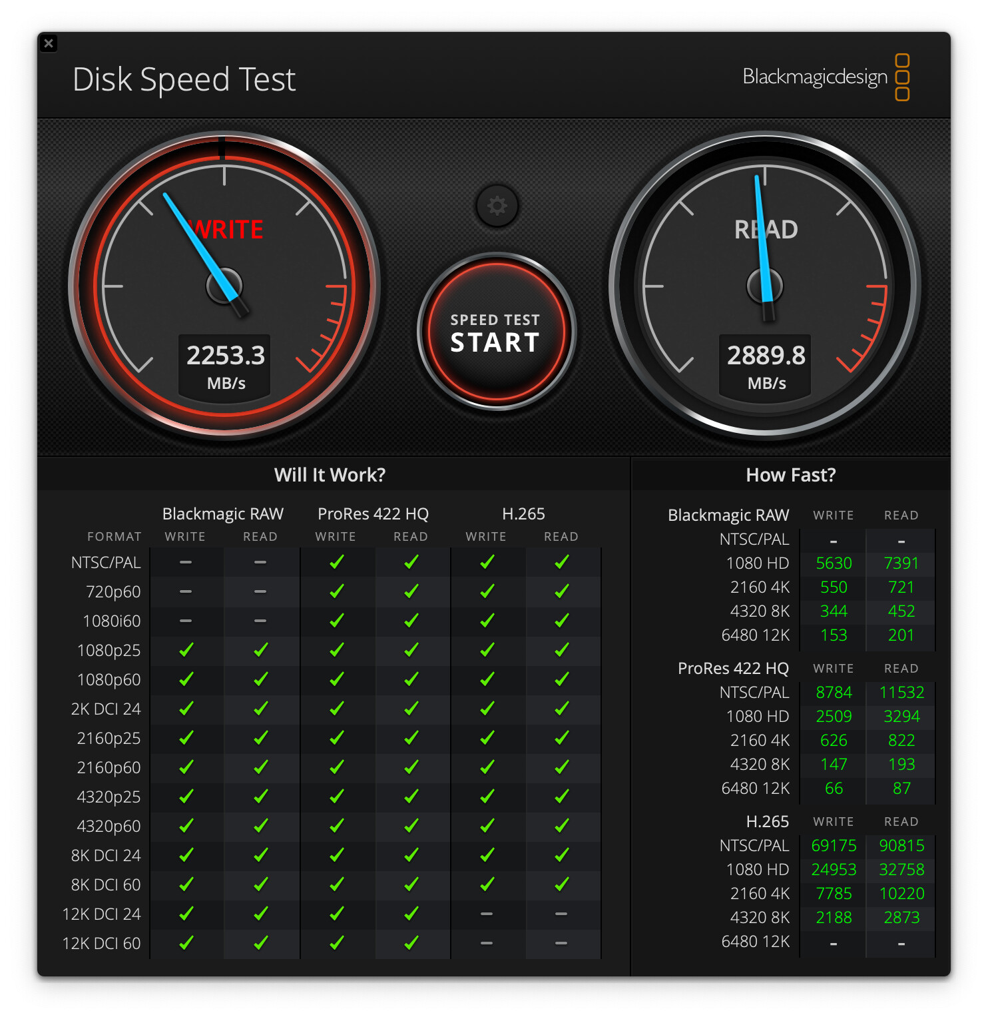
Task: Close the Disk Speed Test window
Action: (x=49, y=43)
